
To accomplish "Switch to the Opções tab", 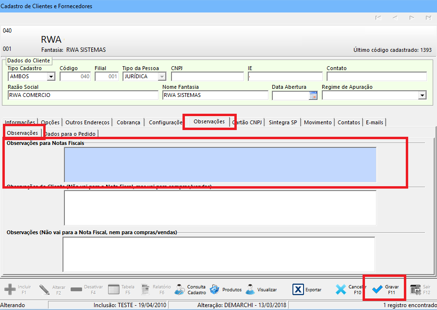I will tap(50, 122).
